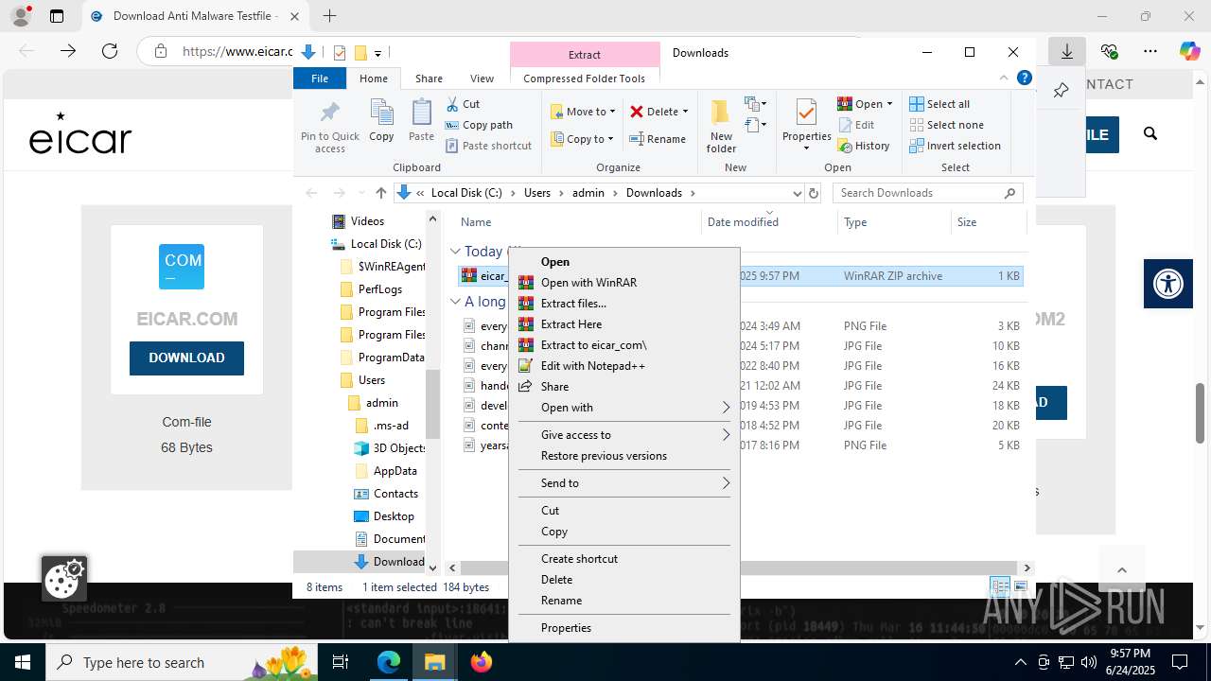Select Desktop in navigation tree
Screen dimensions: 1211x681
pyautogui.click(x=394, y=516)
